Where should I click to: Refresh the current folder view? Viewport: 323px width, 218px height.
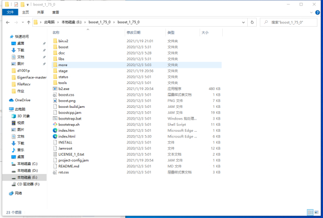click(252, 22)
